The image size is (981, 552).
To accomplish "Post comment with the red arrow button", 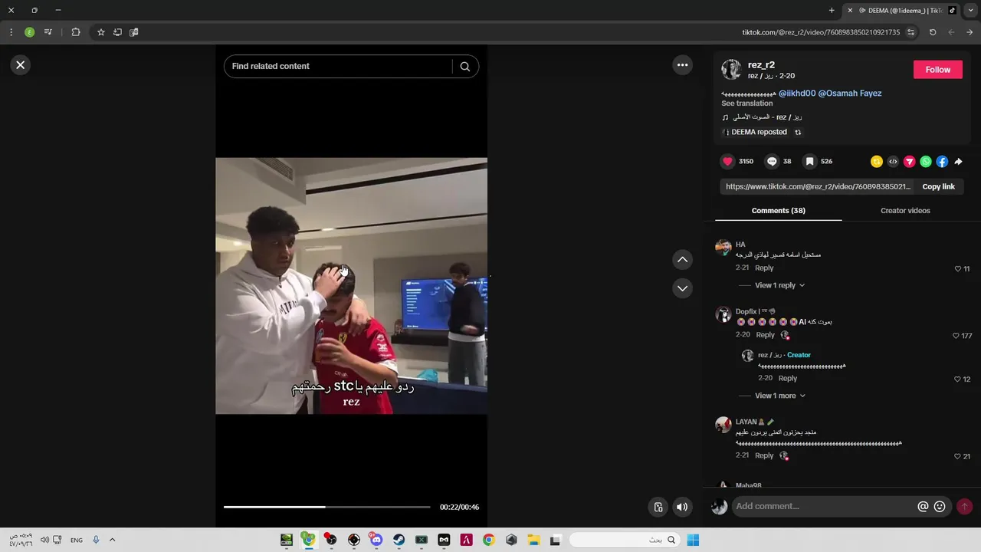I will (x=964, y=507).
